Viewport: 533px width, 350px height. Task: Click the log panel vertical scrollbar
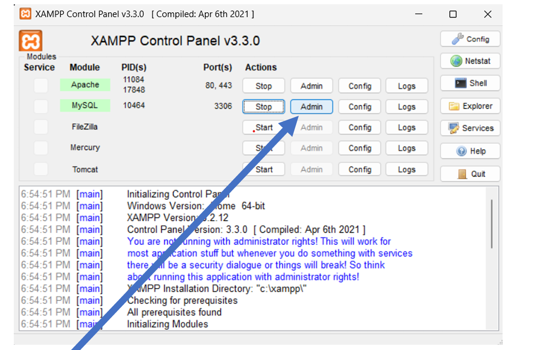click(492, 224)
